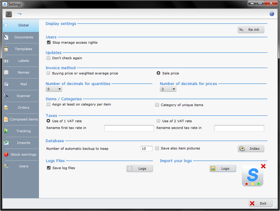The height and width of the screenshot is (211, 280).
Task: Select Sale price invoice method
Action: (x=159, y=73)
